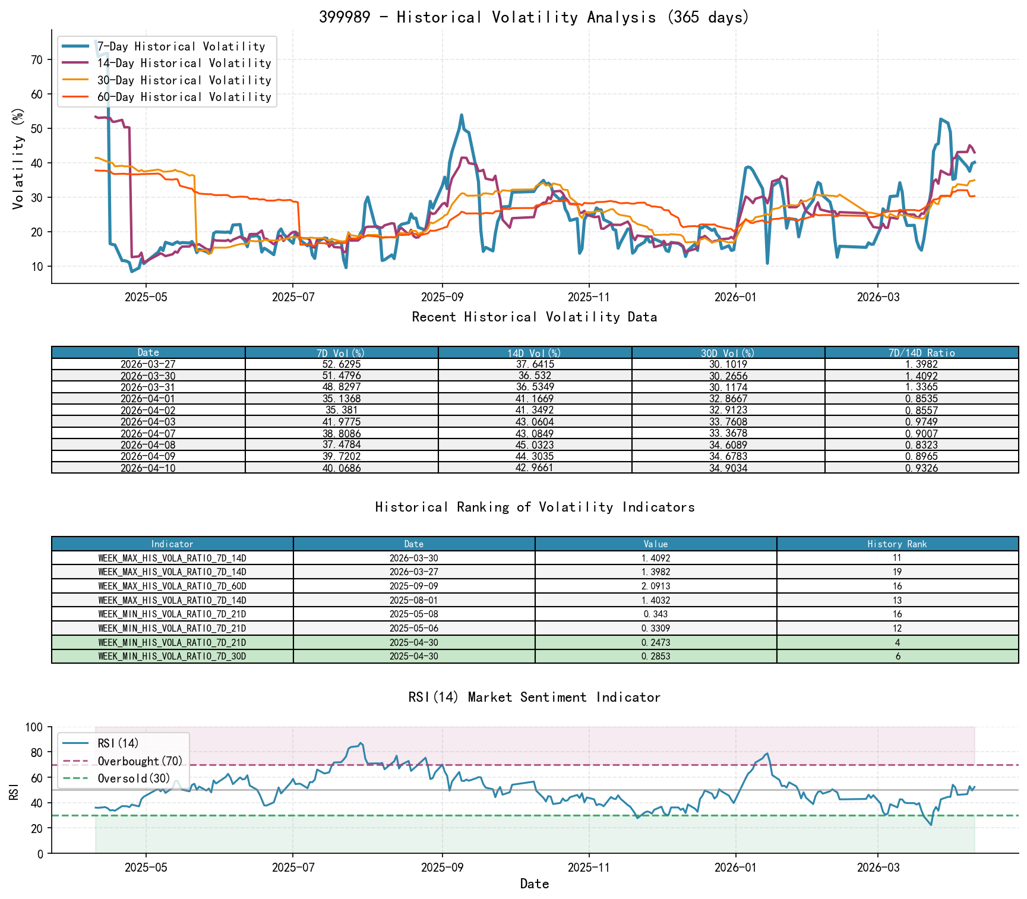Viewport: 1027px width, 899px height.
Task: Click the '7D/14D Ratio' column header
Action: coord(922,352)
